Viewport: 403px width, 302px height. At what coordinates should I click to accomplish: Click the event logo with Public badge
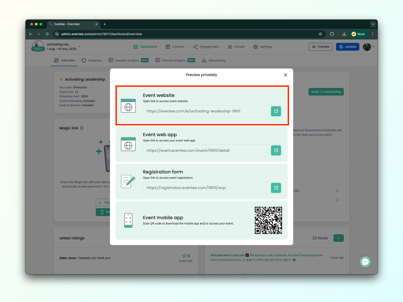(x=38, y=46)
